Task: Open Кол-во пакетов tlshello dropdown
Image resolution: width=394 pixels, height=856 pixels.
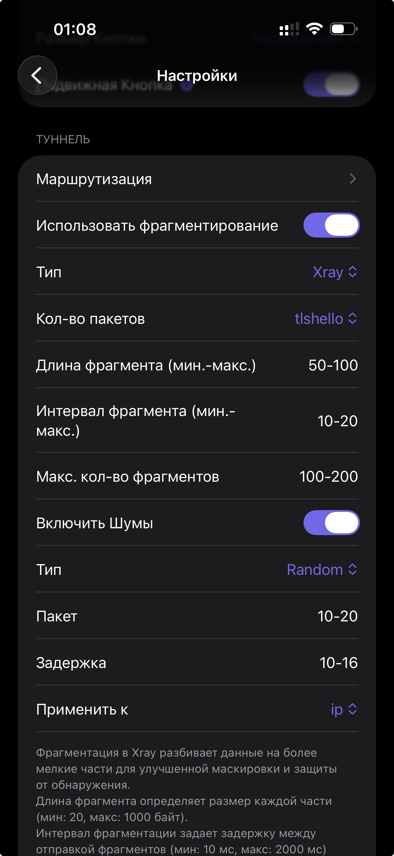Action: click(319, 319)
